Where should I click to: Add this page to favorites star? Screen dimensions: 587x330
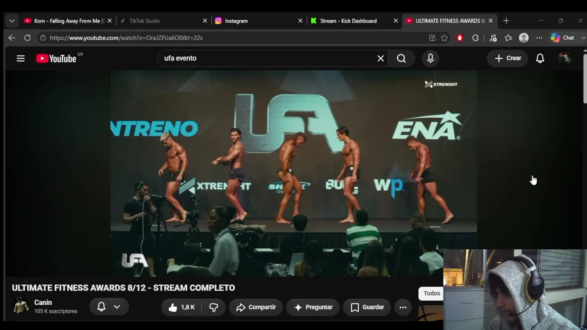point(444,38)
